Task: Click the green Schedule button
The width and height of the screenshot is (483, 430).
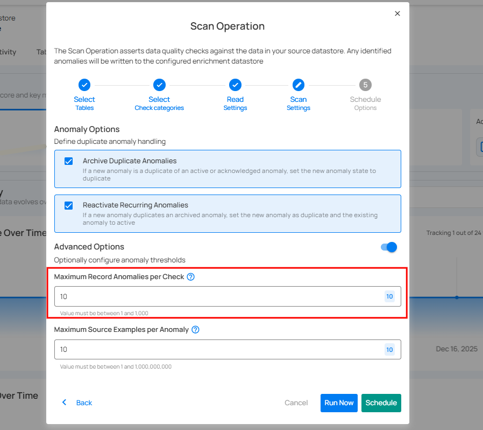Action: click(381, 403)
